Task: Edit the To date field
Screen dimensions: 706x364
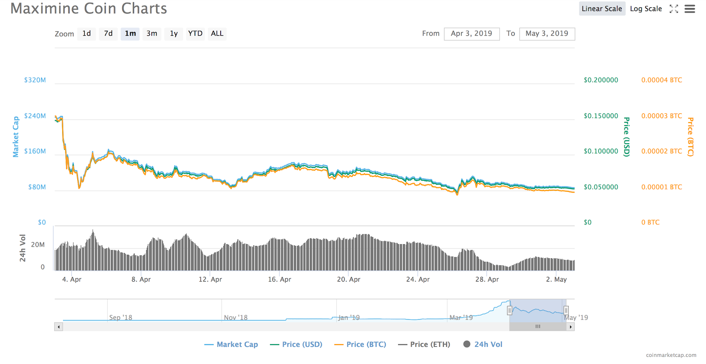Action: pos(547,34)
